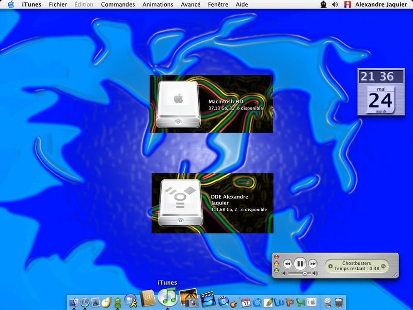
Task: Open Microsoft Excel X icon
Action: tap(300, 302)
